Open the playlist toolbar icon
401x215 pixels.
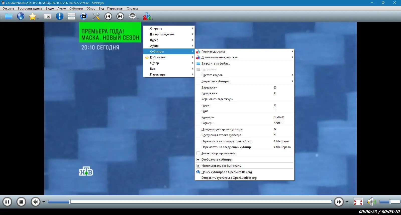point(72,16)
